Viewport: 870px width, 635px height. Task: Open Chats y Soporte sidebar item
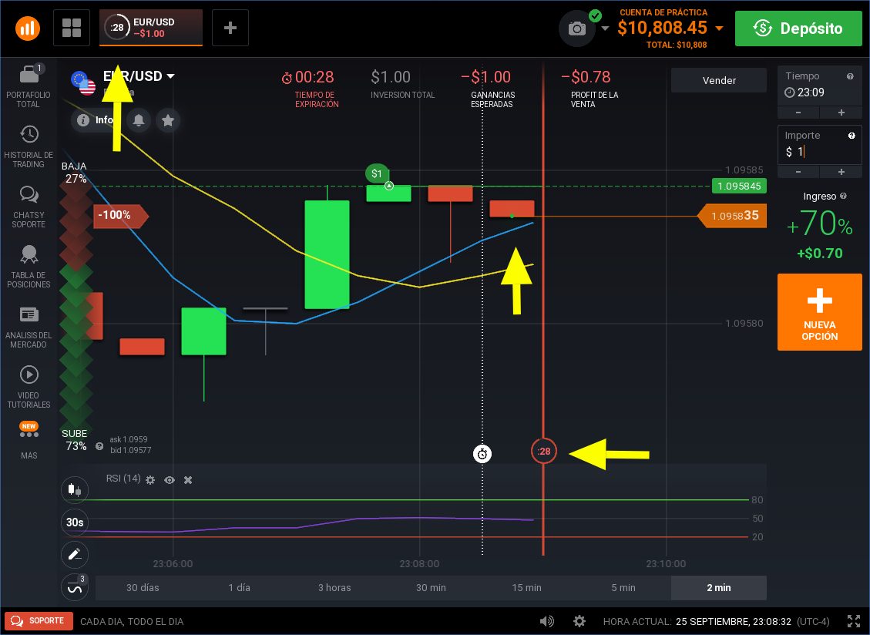(x=29, y=207)
